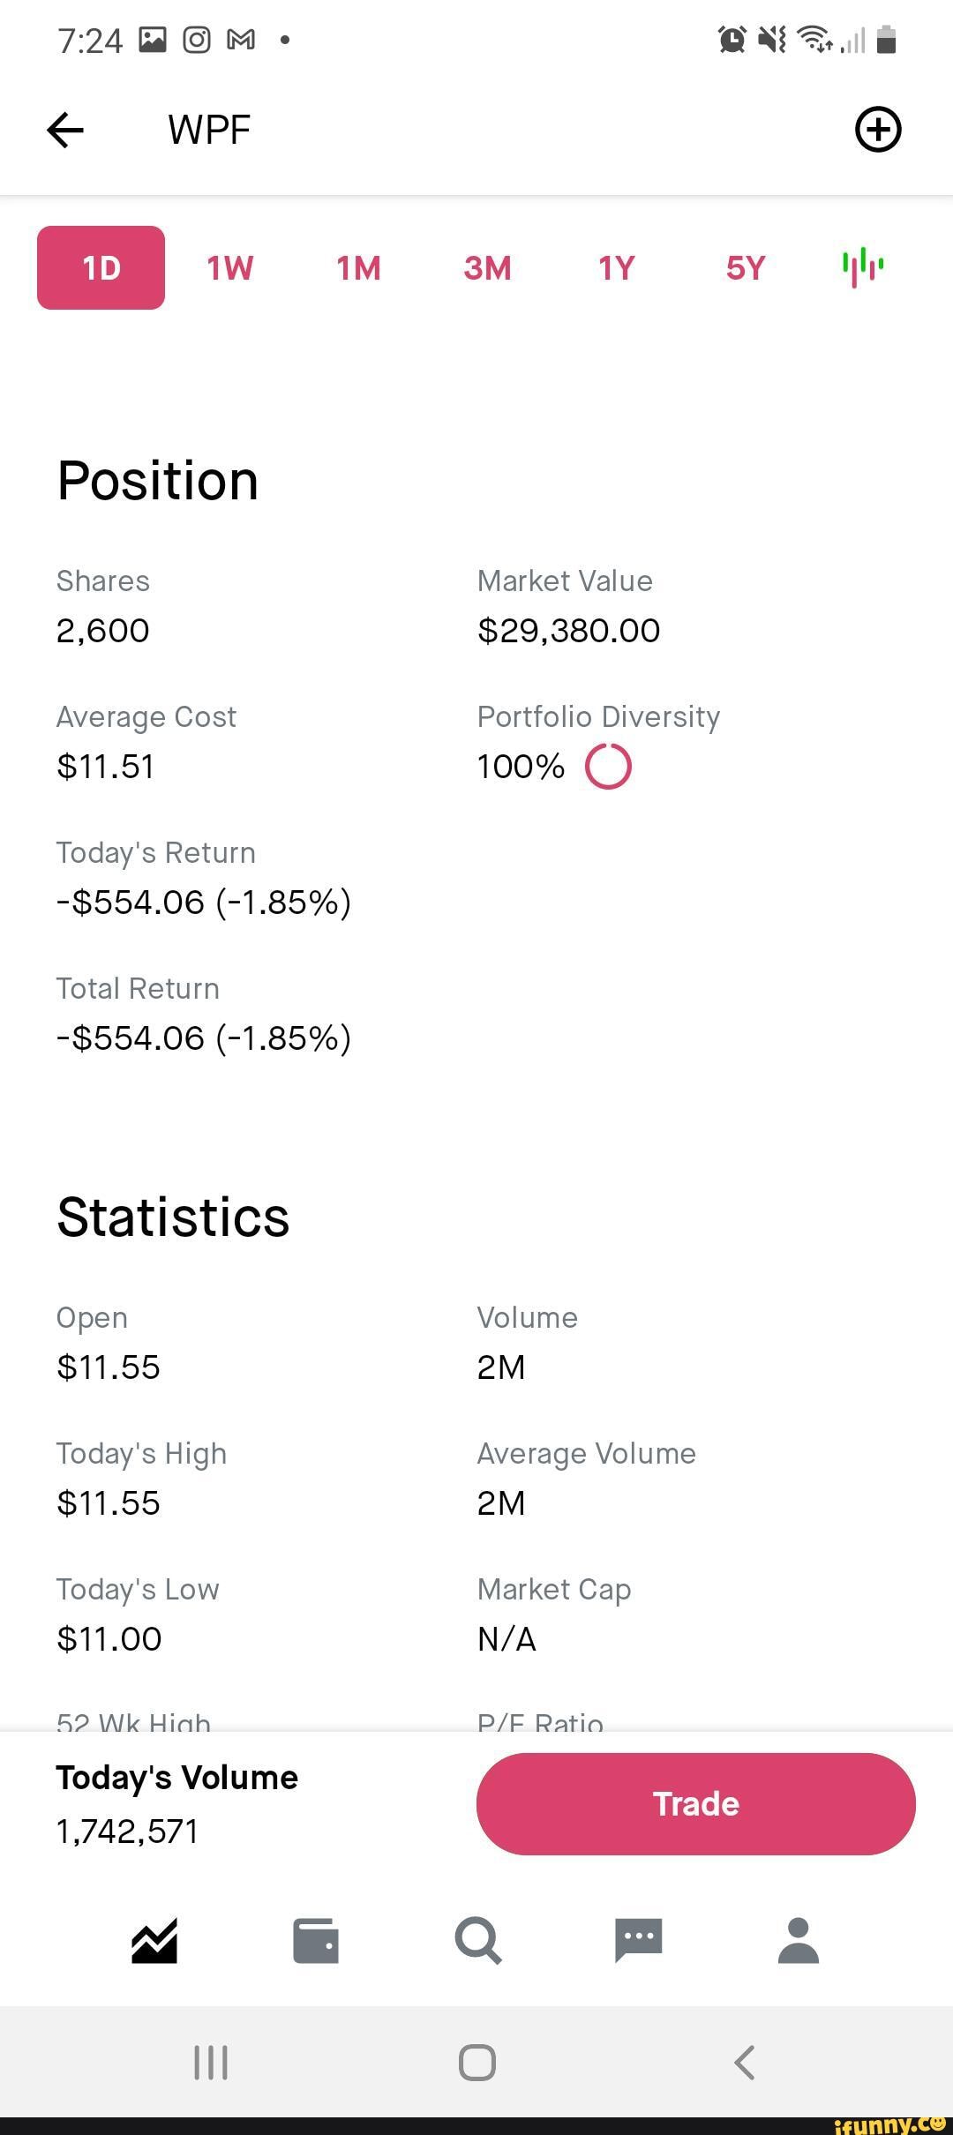This screenshot has height=2135, width=953.
Task: Open the messages chat bubble icon
Action: 638,1941
